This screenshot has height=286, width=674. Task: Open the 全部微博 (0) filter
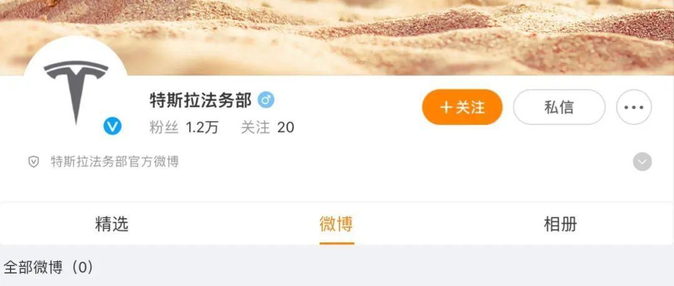pos(48,267)
